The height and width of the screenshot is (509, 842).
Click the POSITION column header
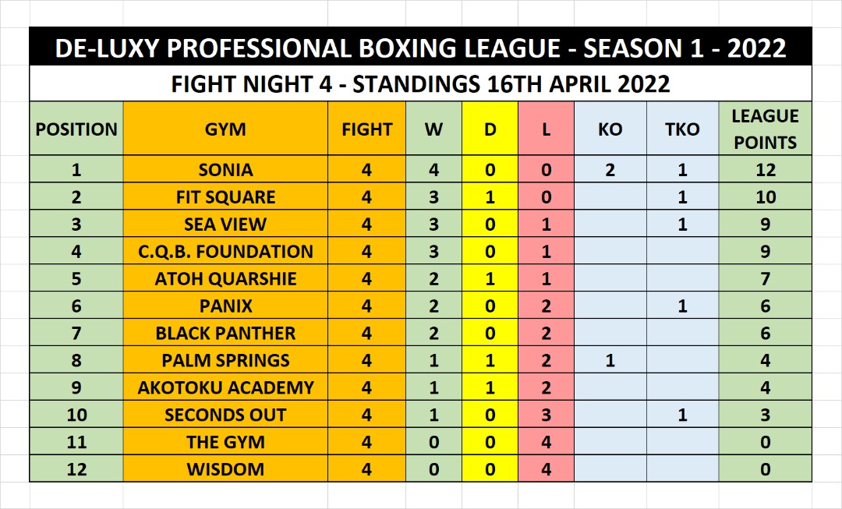click(76, 129)
